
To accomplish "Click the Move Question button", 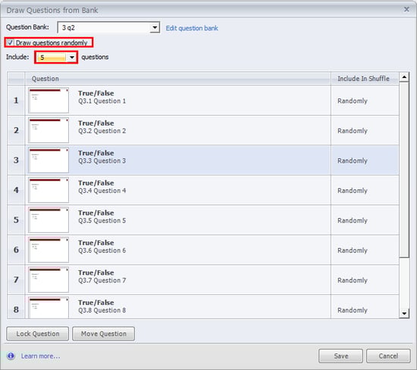I will click(103, 334).
